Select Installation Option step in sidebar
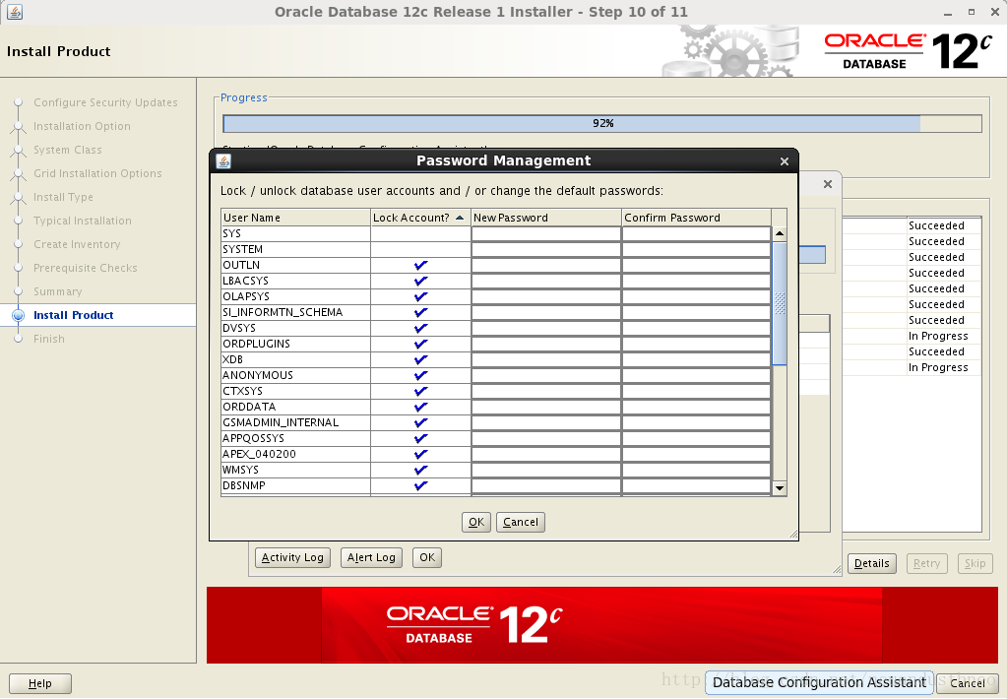 (x=82, y=127)
